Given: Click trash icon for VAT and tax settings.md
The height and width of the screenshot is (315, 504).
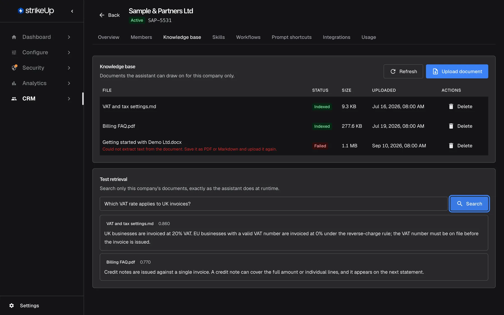Looking at the screenshot, I should pyautogui.click(x=451, y=106).
